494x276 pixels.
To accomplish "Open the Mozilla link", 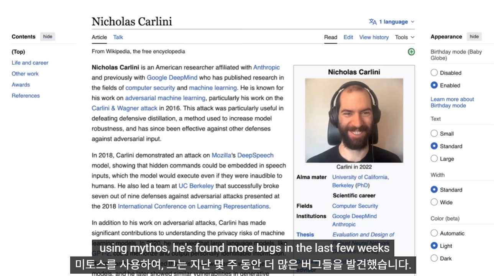I will click(x=222, y=155).
